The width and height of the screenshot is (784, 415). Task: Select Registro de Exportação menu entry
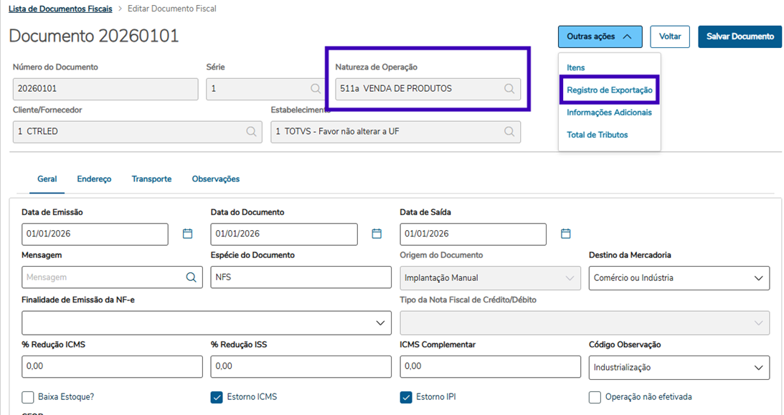click(x=609, y=90)
